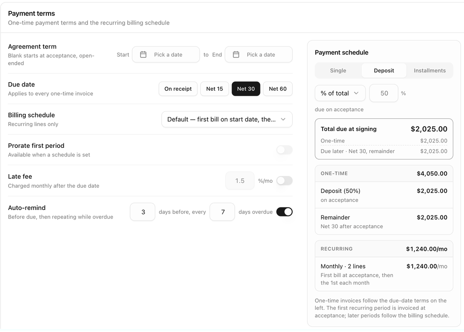
Task: Click the days overdue interval field
Action: pos(222,212)
